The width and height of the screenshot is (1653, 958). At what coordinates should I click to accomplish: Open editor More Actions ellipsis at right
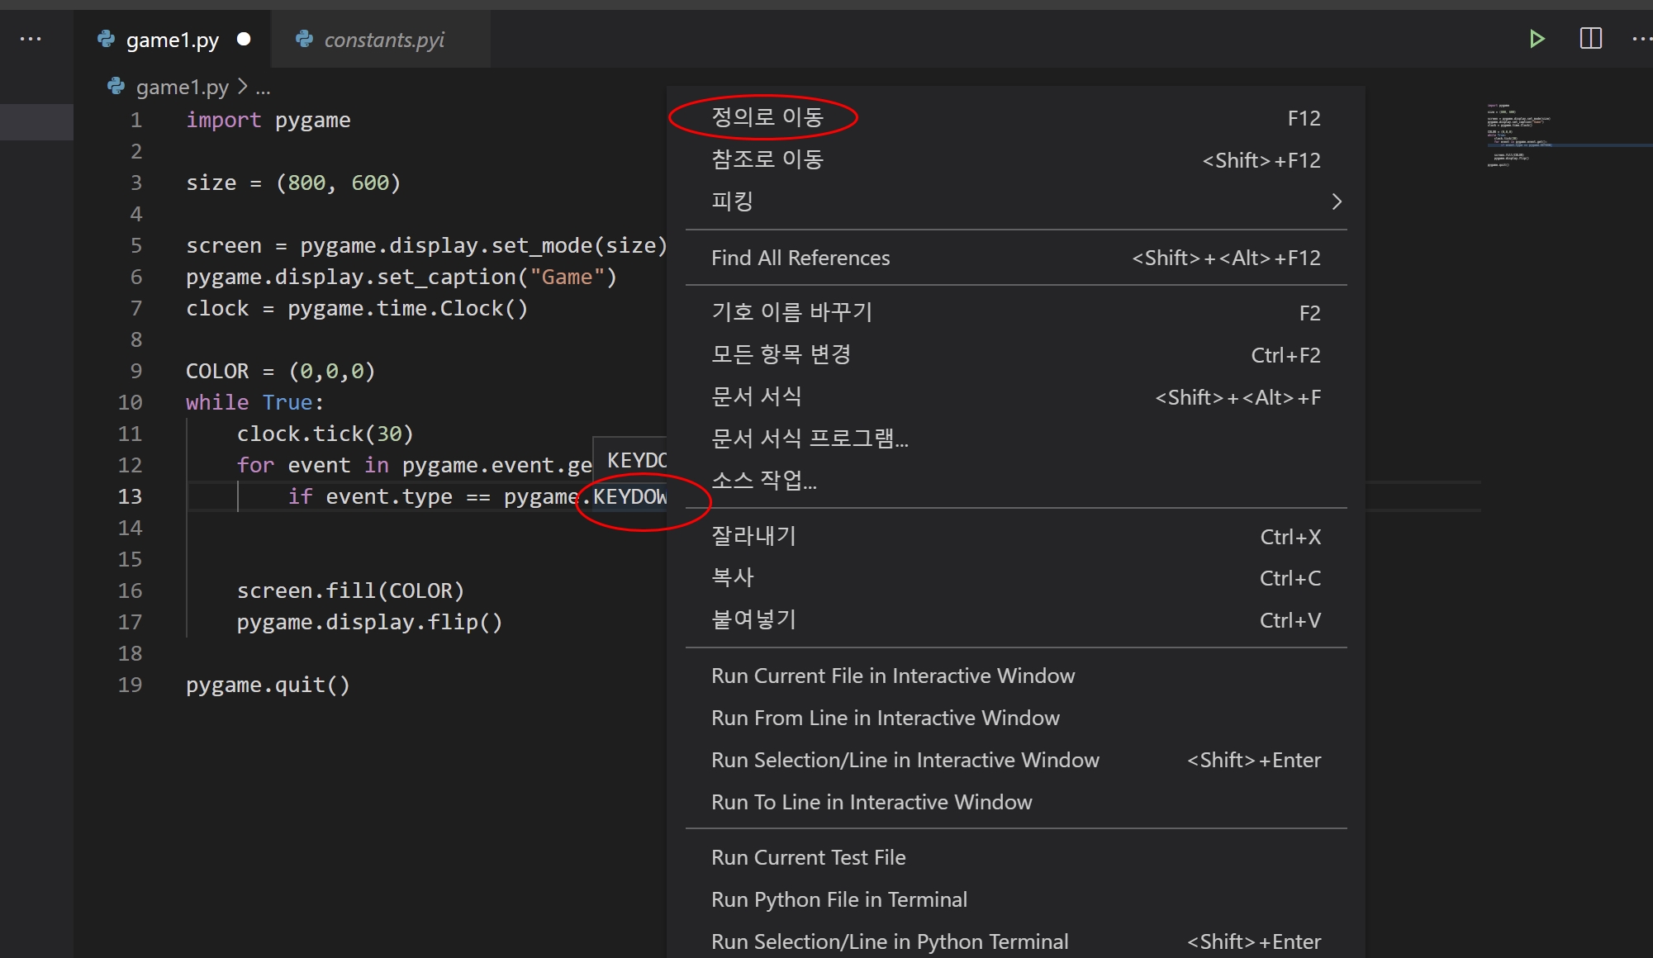point(1641,39)
